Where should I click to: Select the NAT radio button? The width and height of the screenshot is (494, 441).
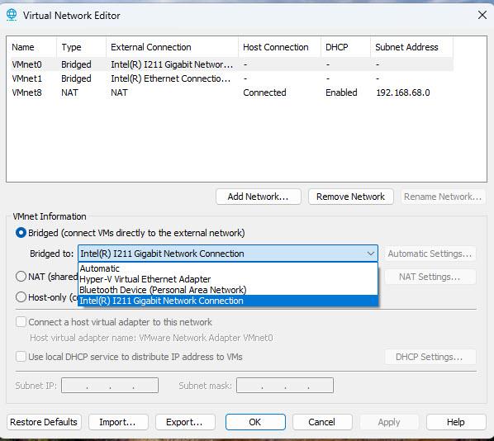[21, 277]
